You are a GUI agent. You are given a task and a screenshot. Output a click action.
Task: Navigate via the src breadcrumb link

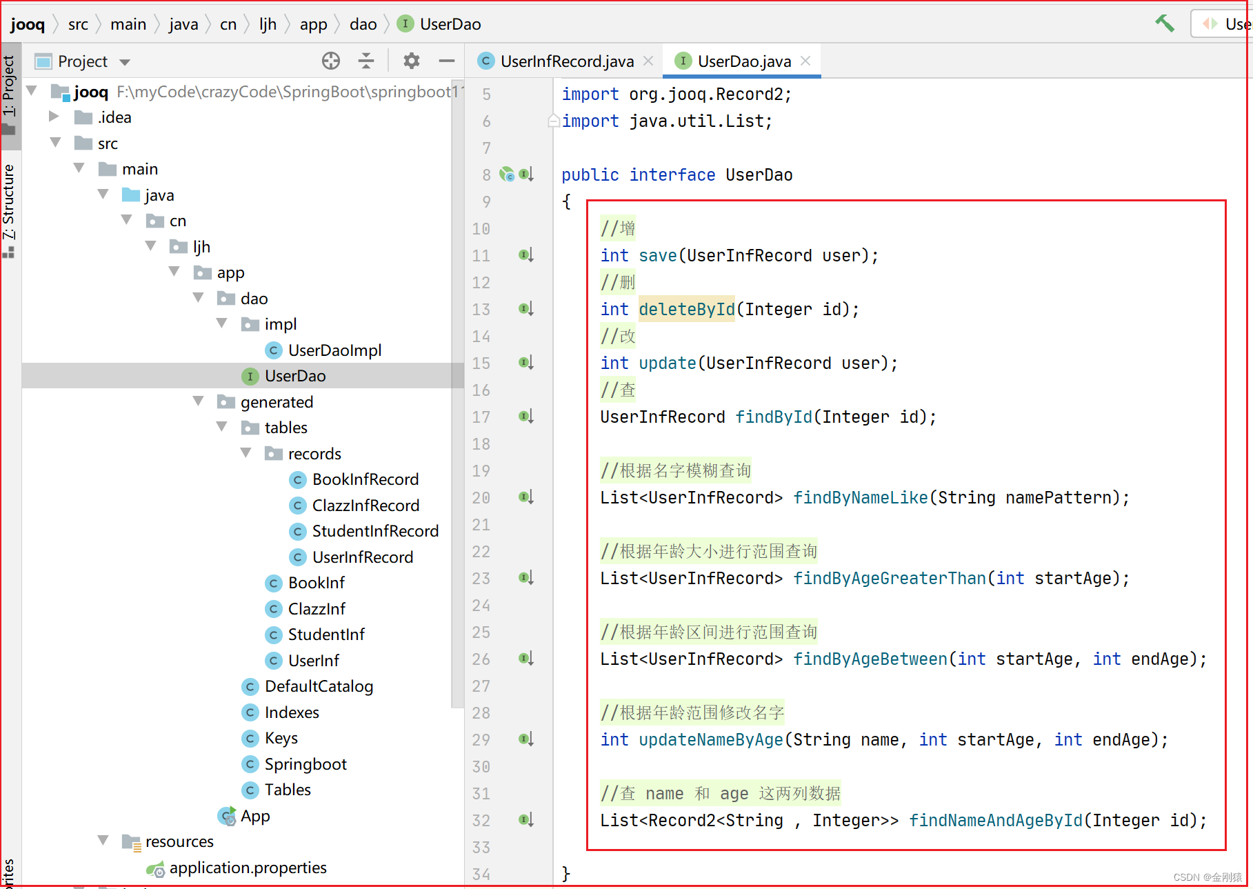[78, 23]
